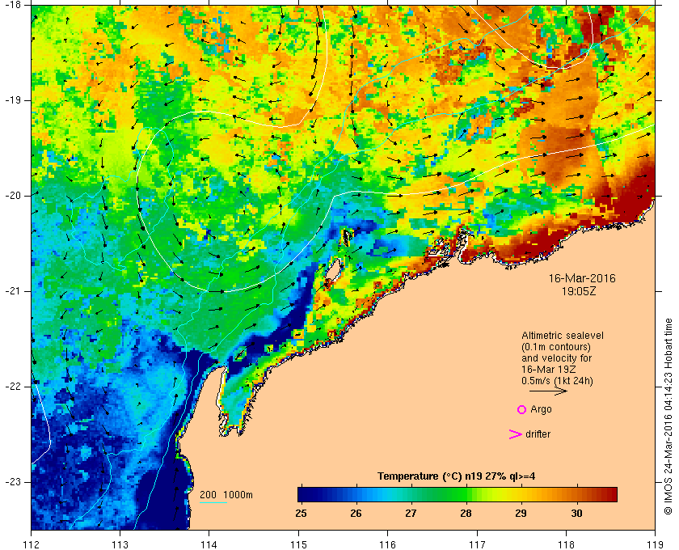Click the '0.5m/s (1kt 24h)' text

[x=557, y=380]
